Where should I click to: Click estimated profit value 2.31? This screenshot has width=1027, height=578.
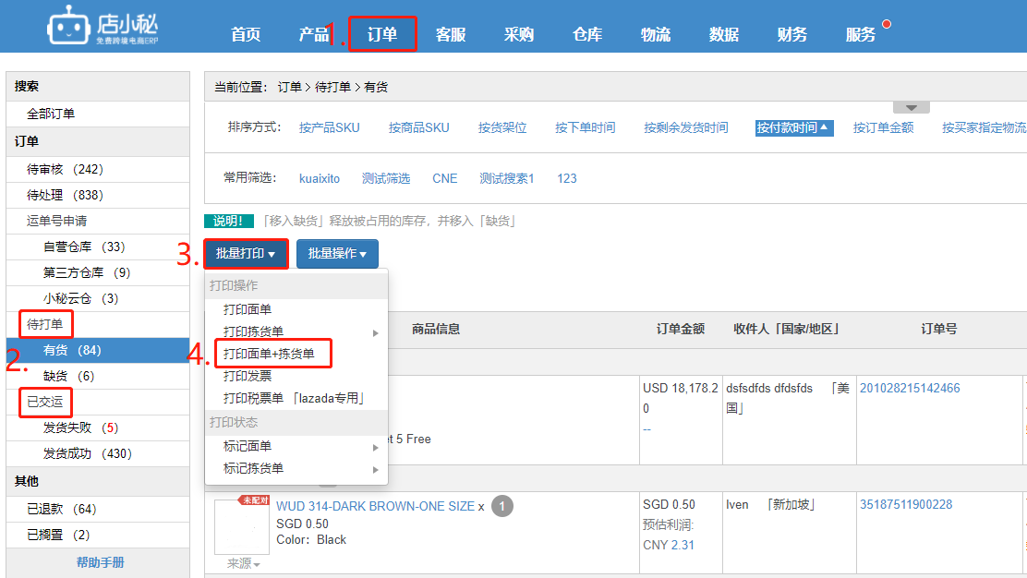683,546
